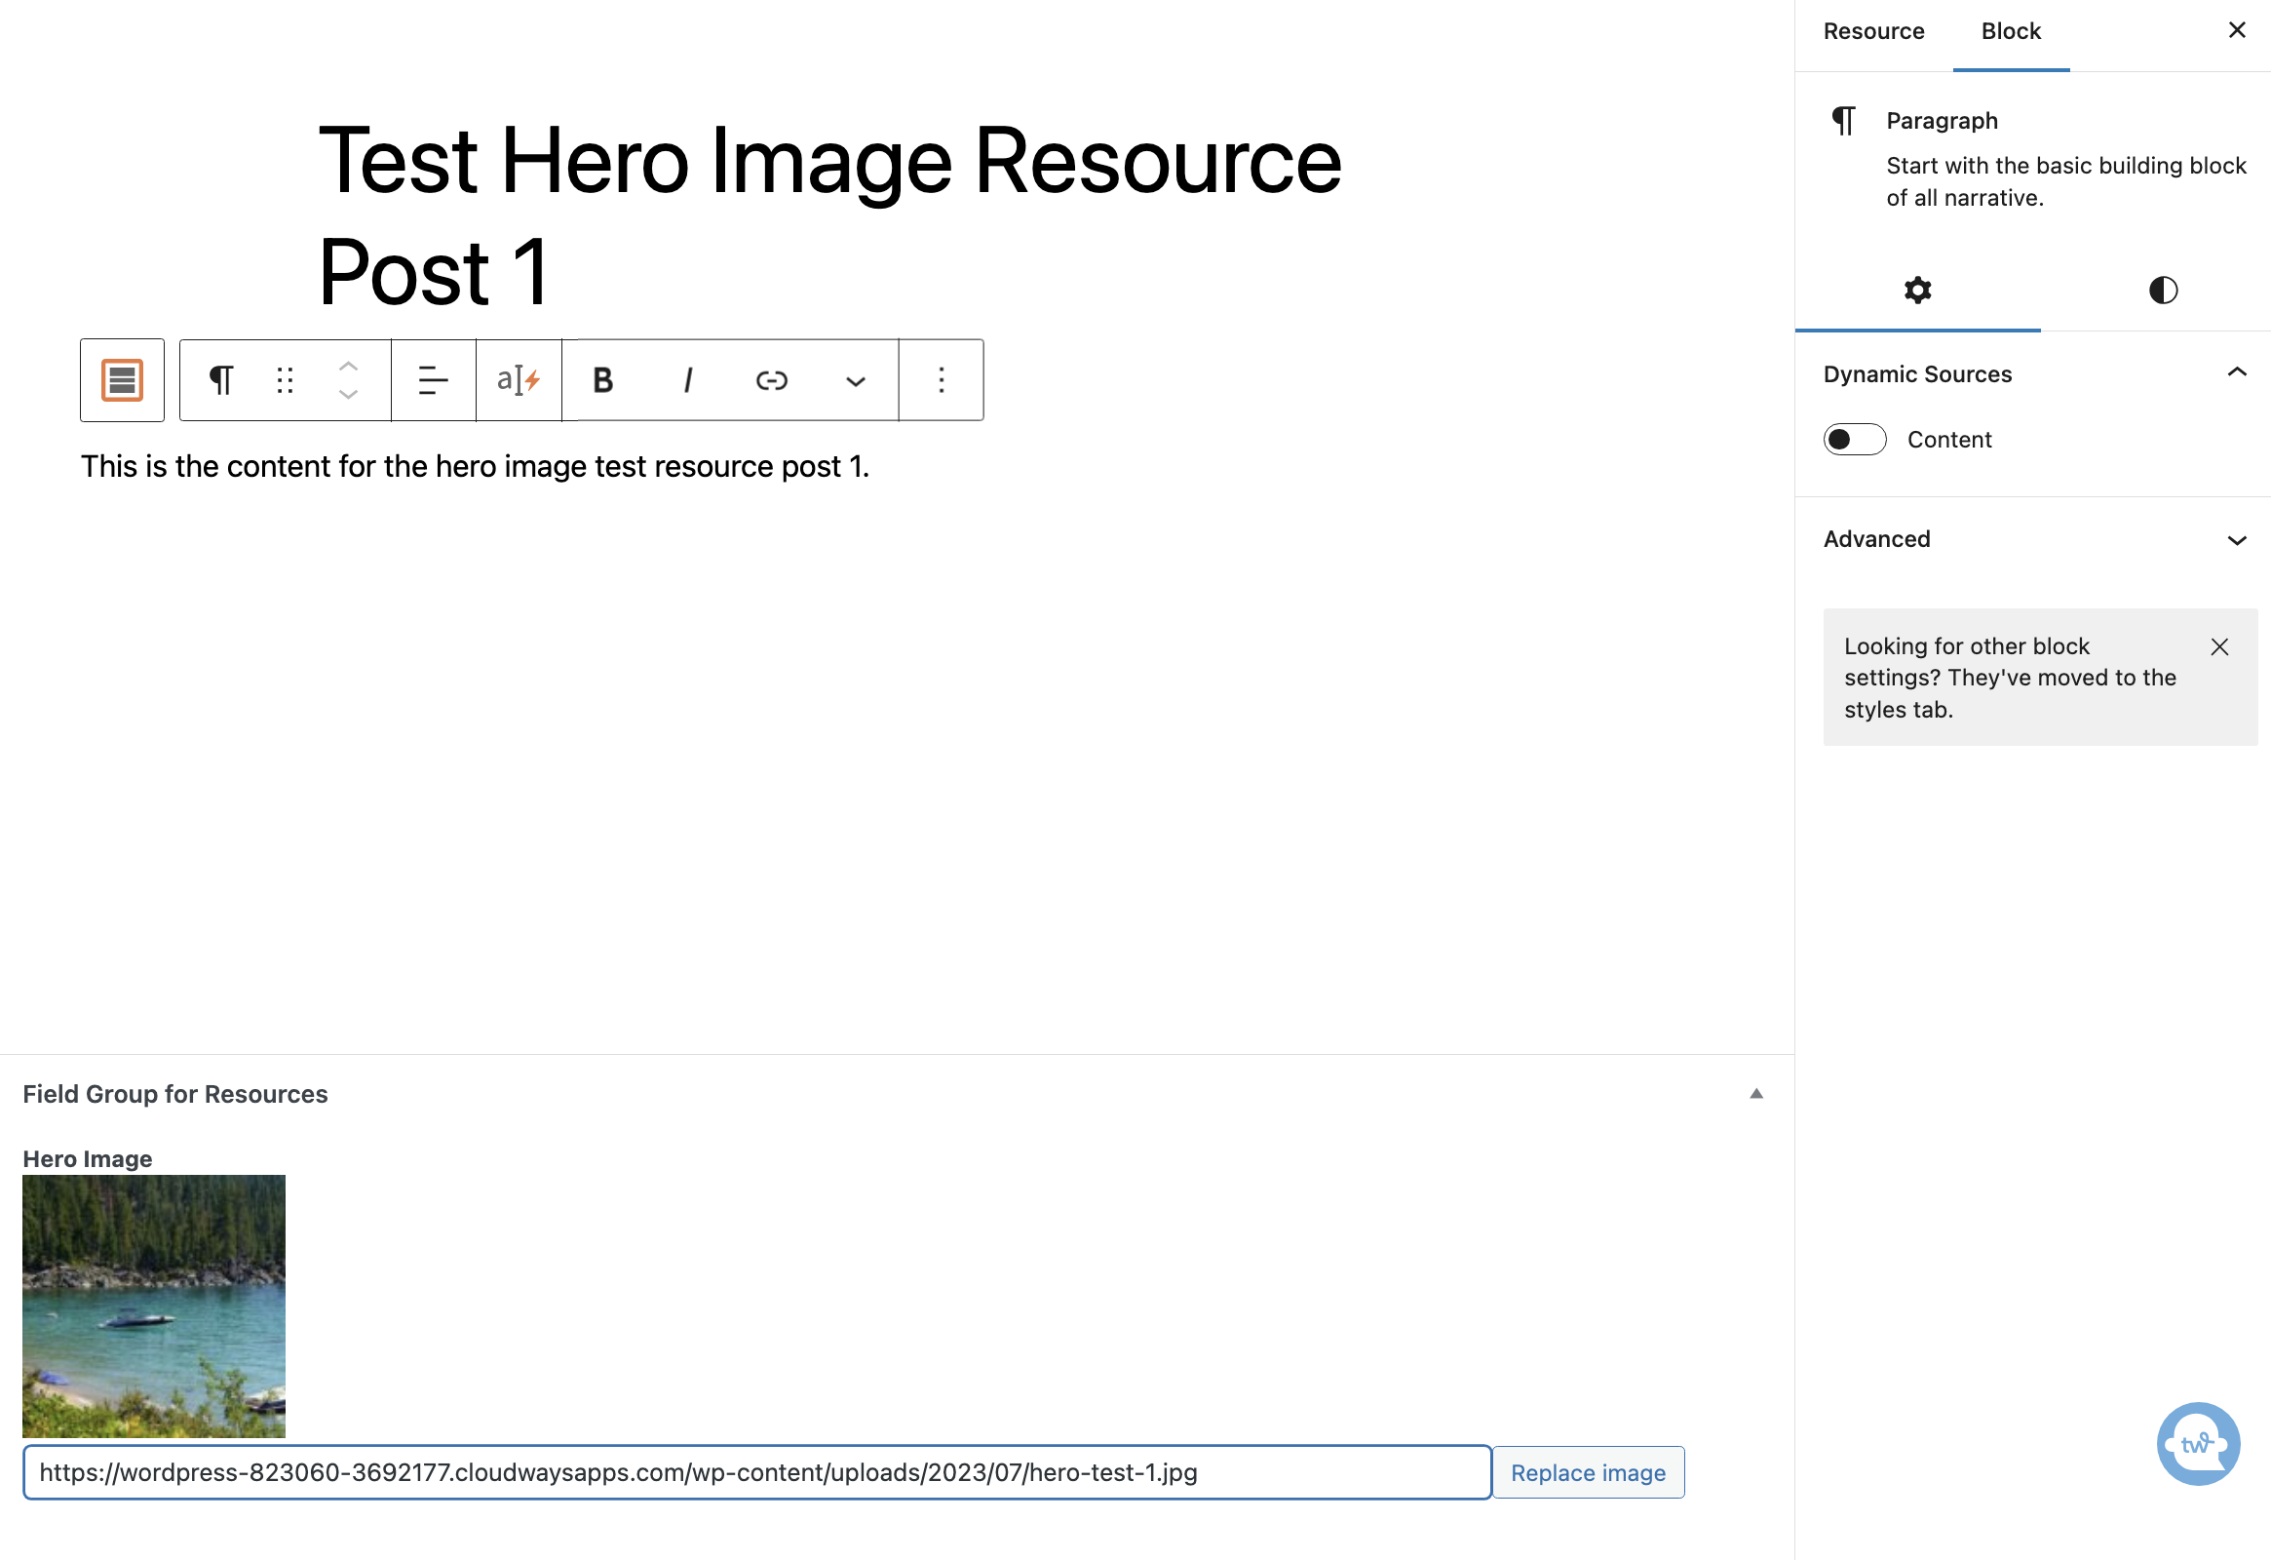2271x1560 pixels.
Task: Click the drag handle dots icon
Action: [285, 380]
